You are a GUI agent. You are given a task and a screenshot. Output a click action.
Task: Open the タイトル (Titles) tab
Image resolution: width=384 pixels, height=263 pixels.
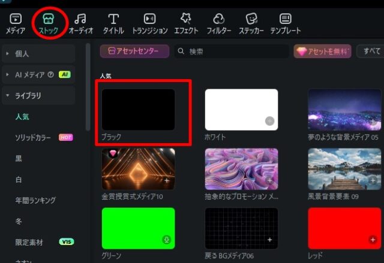113,24
